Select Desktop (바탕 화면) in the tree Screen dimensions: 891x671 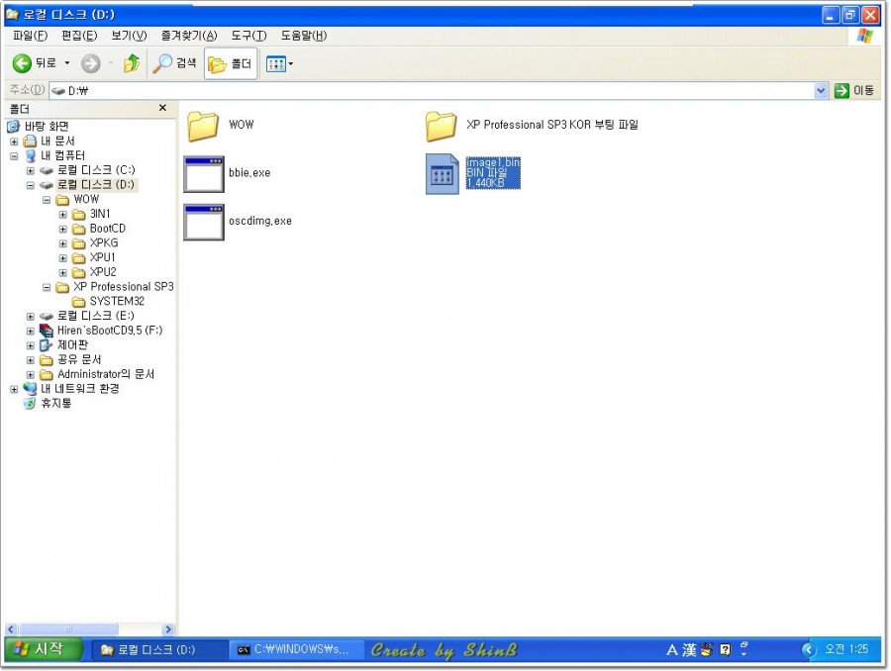pyautogui.click(x=46, y=126)
